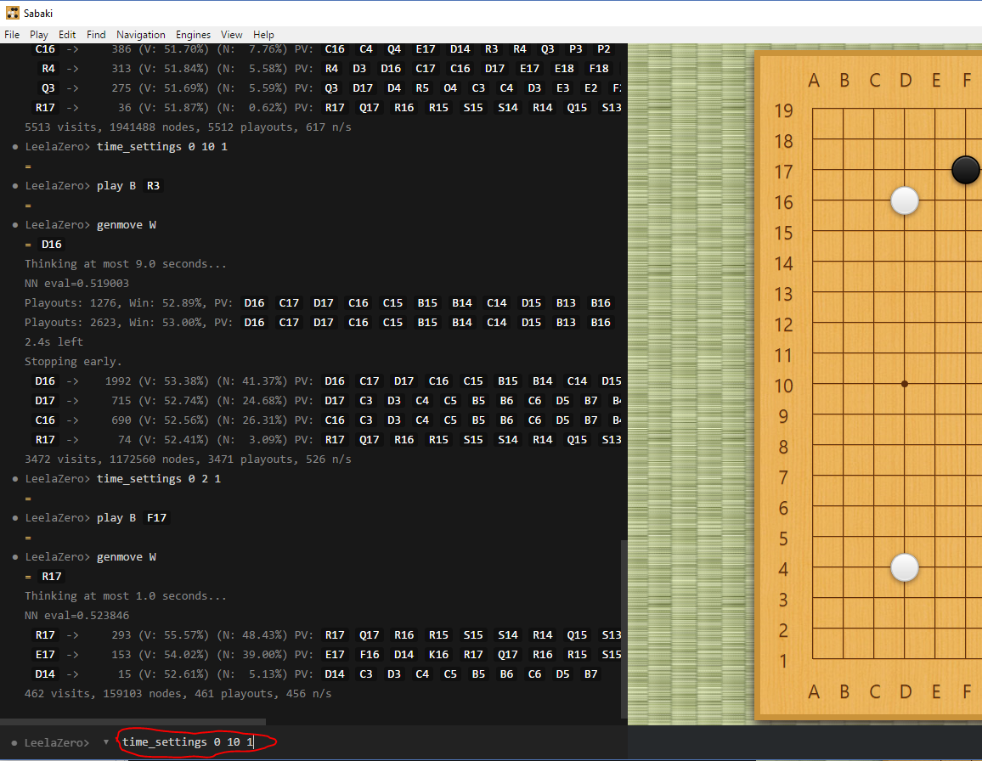Click the coordinate label 19 on the board
This screenshot has width=982, height=761.
[783, 110]
